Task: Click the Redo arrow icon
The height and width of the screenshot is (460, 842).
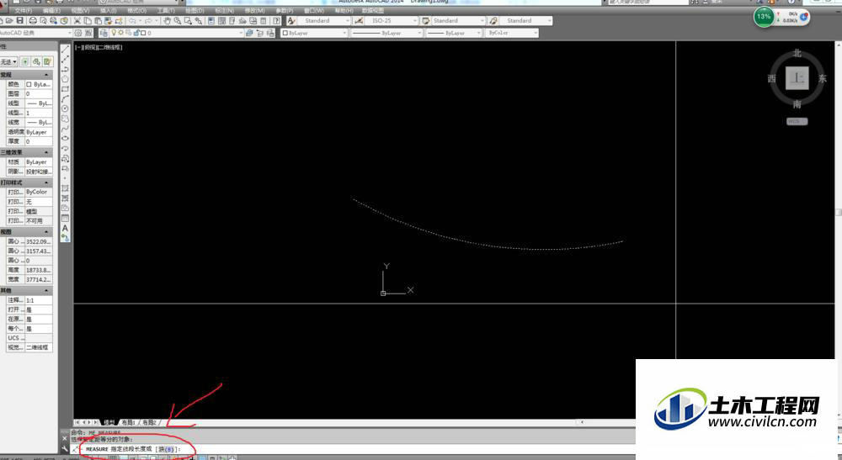Action: tap(149, 21)
